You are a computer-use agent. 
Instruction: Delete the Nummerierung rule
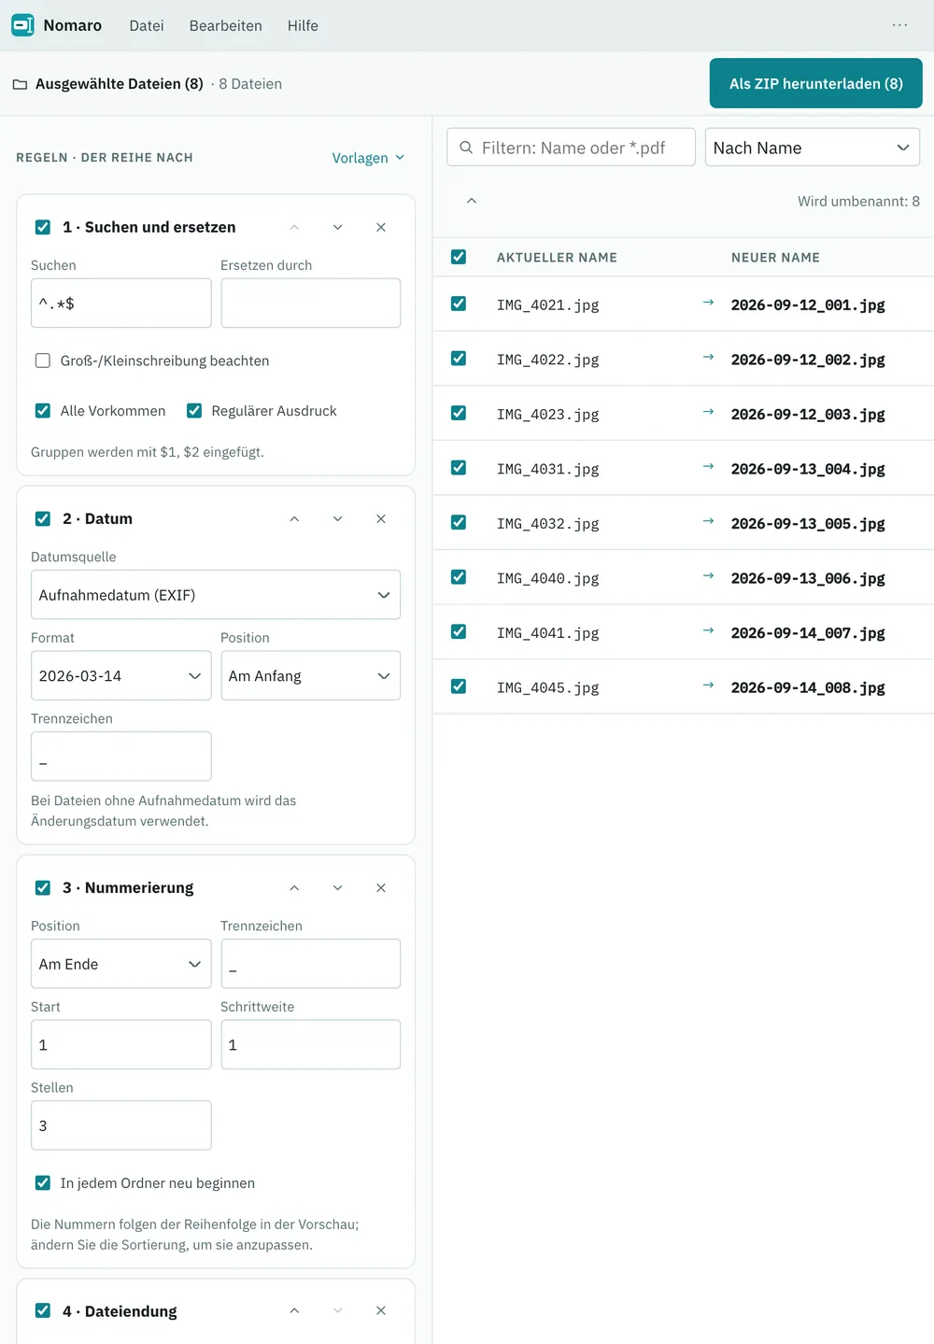tap(381, 887)
